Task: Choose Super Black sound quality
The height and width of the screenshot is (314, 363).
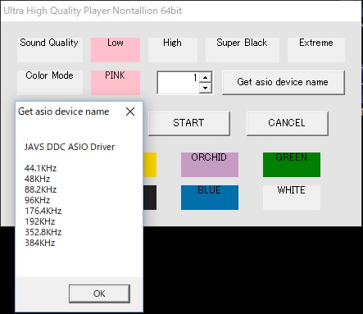Action: pos(243,50)
